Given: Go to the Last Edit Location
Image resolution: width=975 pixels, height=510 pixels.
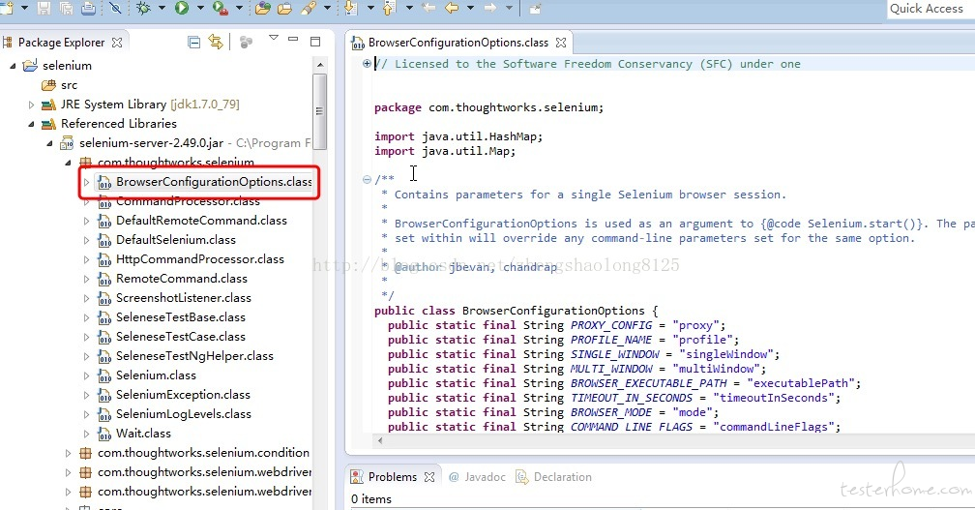Looking at the screenshot, I should pyautogui.click(x=428, y=8).
